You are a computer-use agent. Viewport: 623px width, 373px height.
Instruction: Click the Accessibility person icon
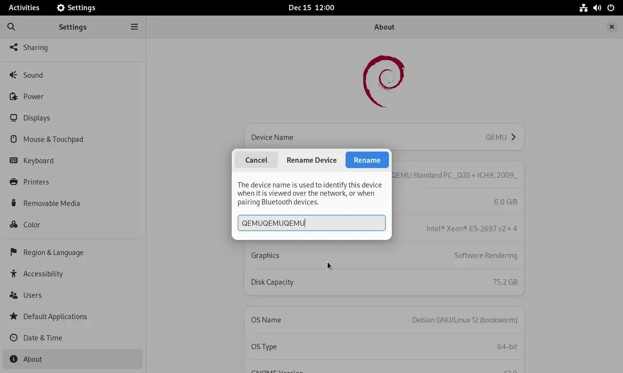(x=14, y=273)
